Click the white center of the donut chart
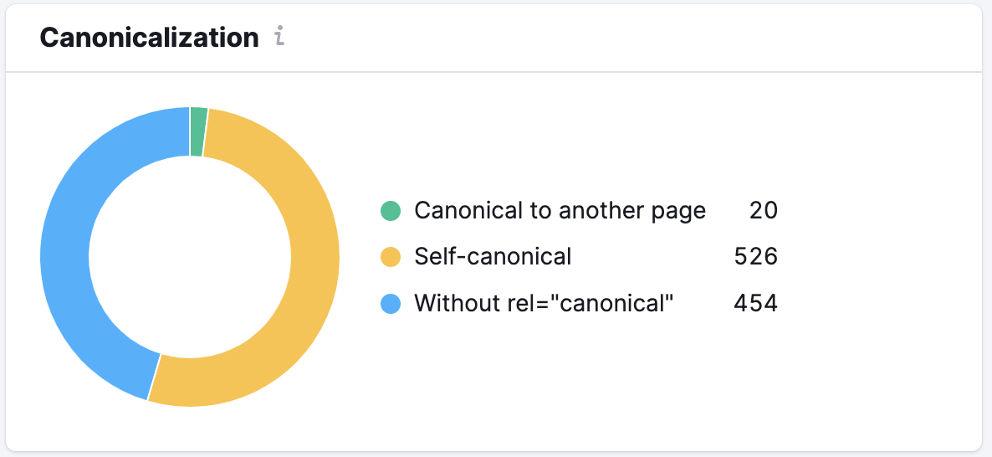Screen dimensions: 992x457 click(190, 257)
